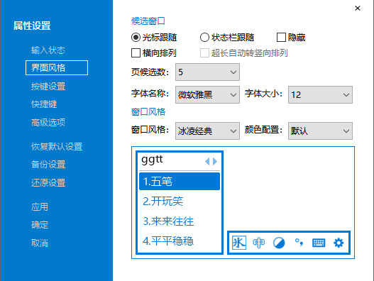
Task: Close the settings window
Action: [357, 8]
